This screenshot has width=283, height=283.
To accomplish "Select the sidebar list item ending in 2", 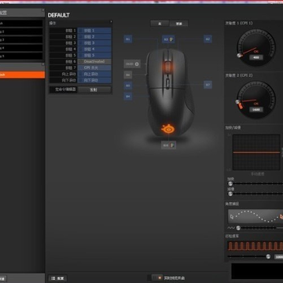I will 21,31.
